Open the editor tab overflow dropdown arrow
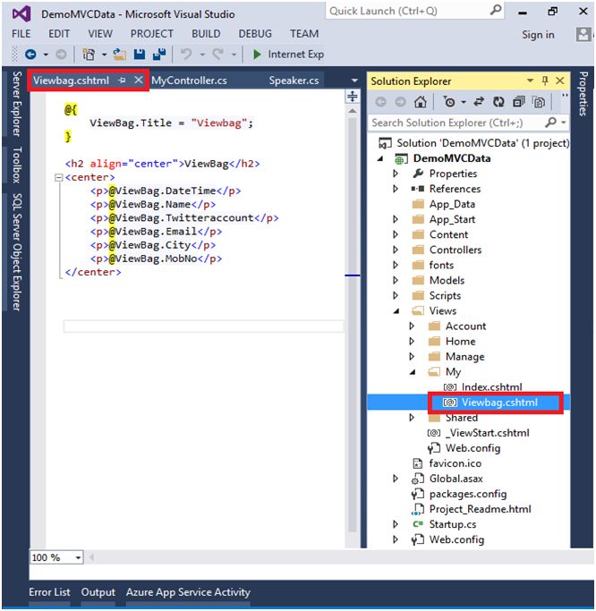The image size is (596, 611). coord(354,81)
